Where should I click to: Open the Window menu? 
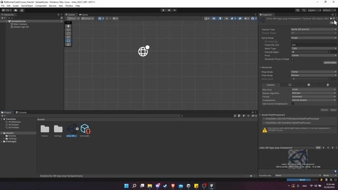pos(69,6)
